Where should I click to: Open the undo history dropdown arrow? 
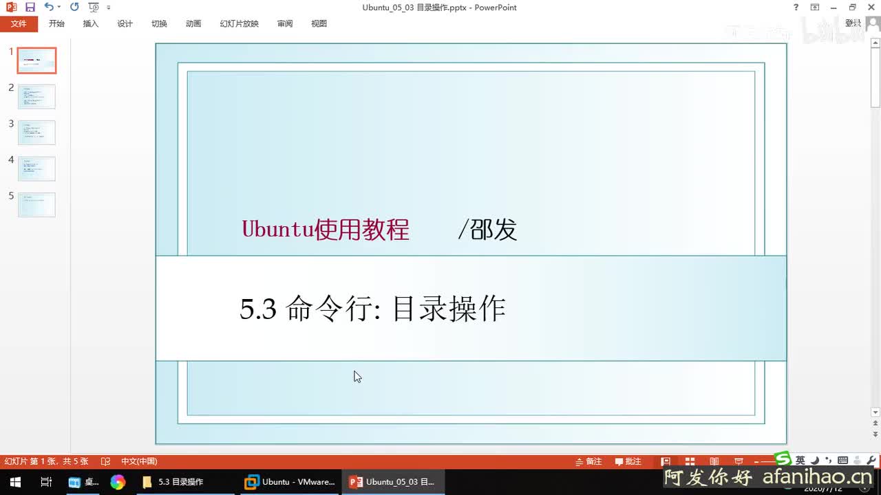click(59, 7)
